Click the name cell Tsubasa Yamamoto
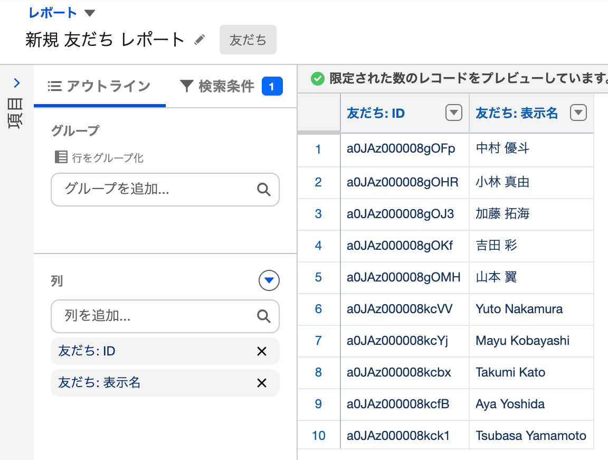This screenshot has width=608, height=460. click(531, 436)
